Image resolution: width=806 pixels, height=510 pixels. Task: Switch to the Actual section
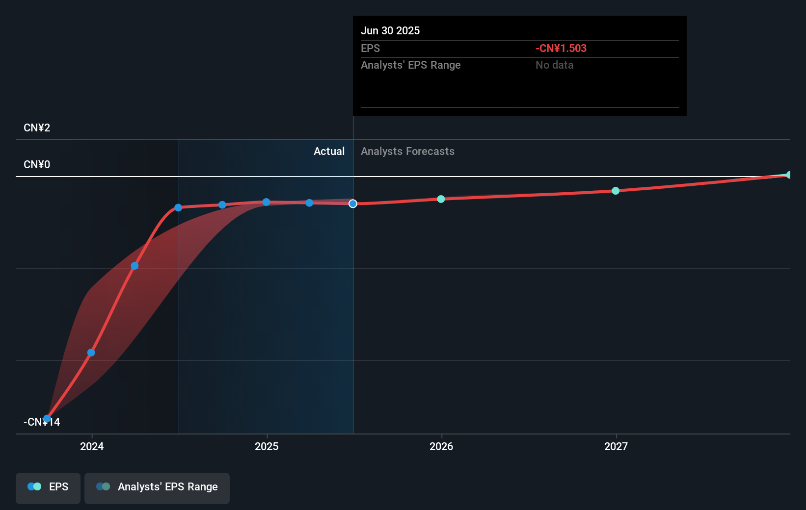point(329,151)
